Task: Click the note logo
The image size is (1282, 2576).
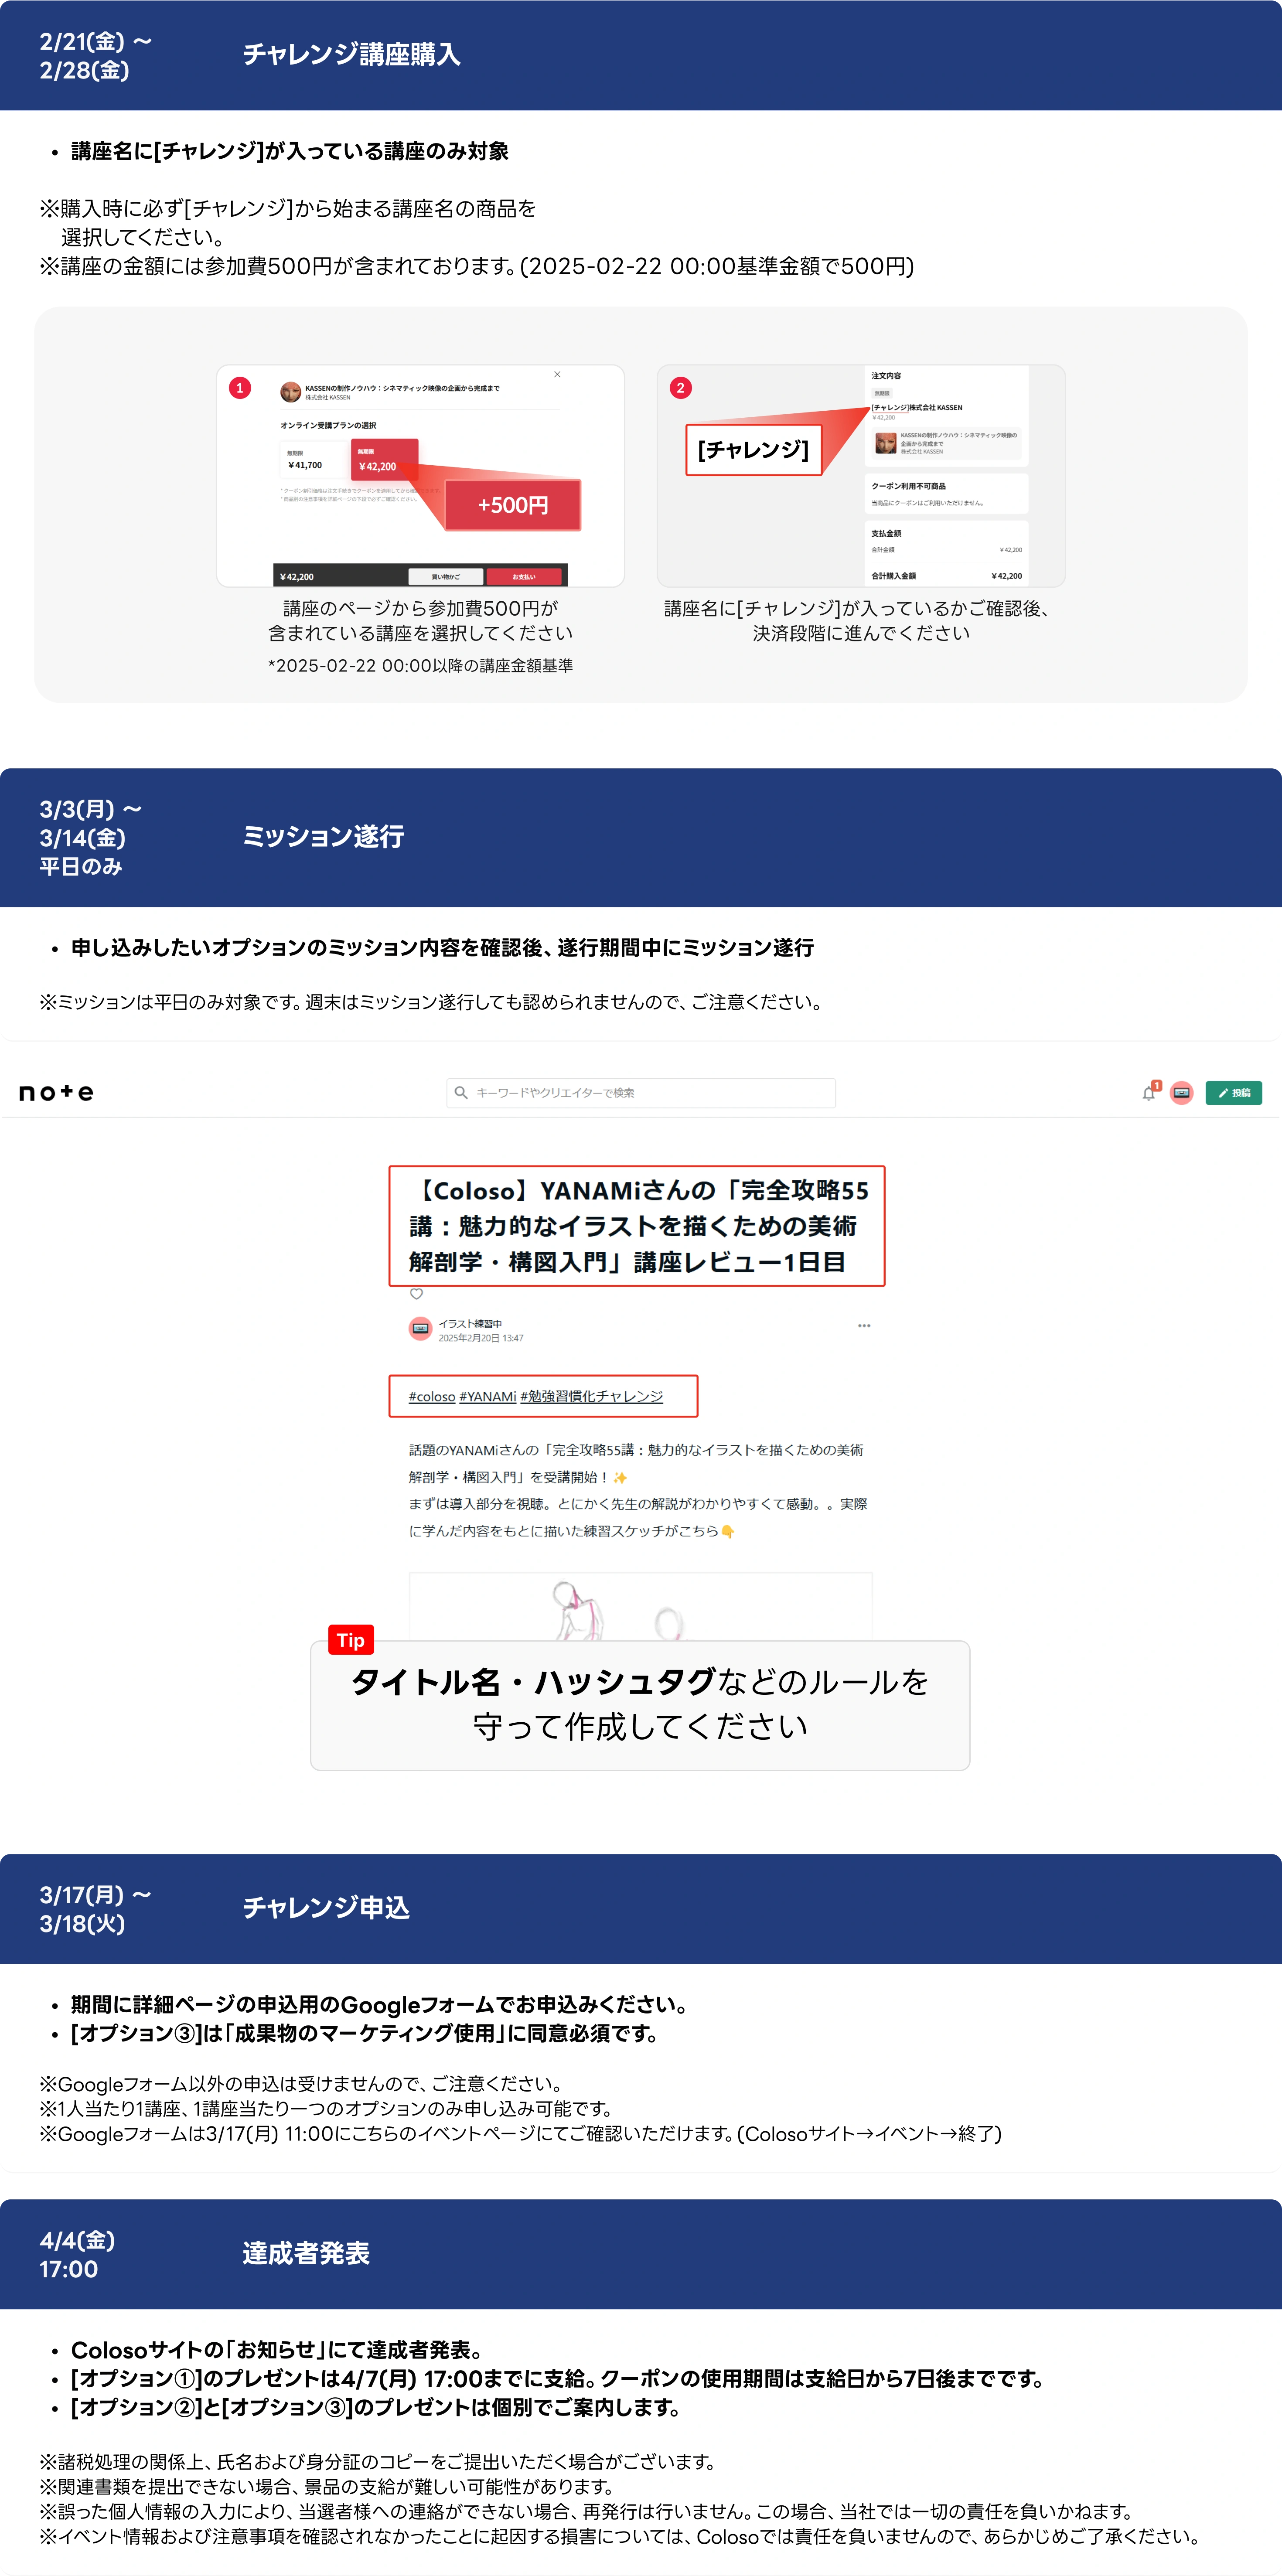Action: pos(56,1093)
